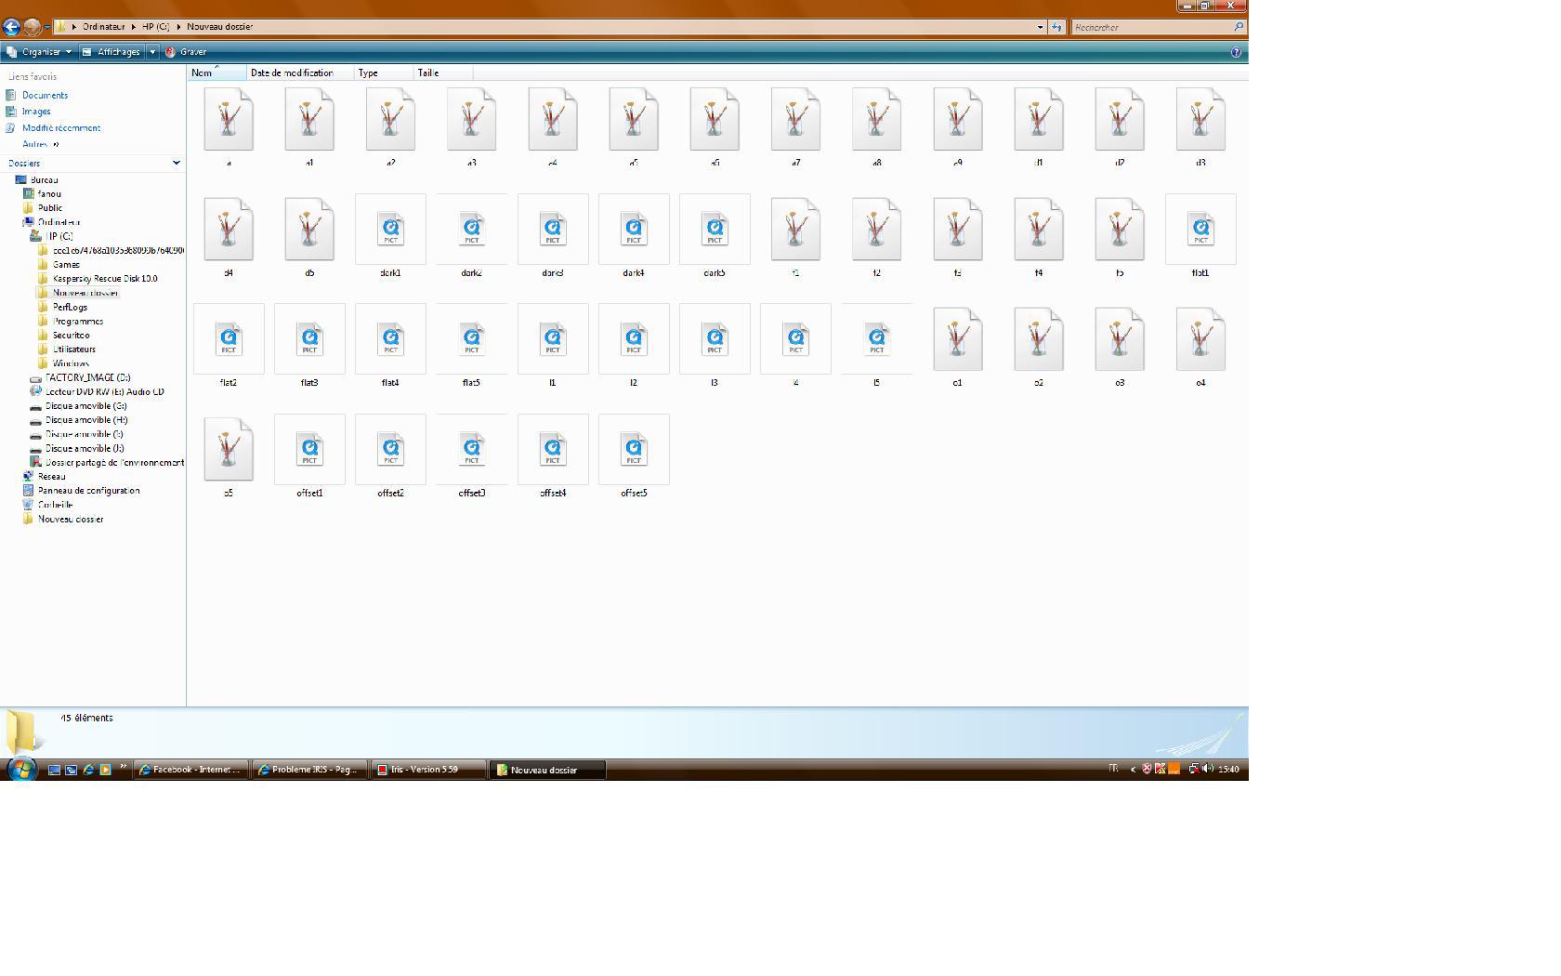Screen dimensions: 1561x976
Task: Select Bureau in the folder tree
Action: pyautogui.click(x=44, y=180)
